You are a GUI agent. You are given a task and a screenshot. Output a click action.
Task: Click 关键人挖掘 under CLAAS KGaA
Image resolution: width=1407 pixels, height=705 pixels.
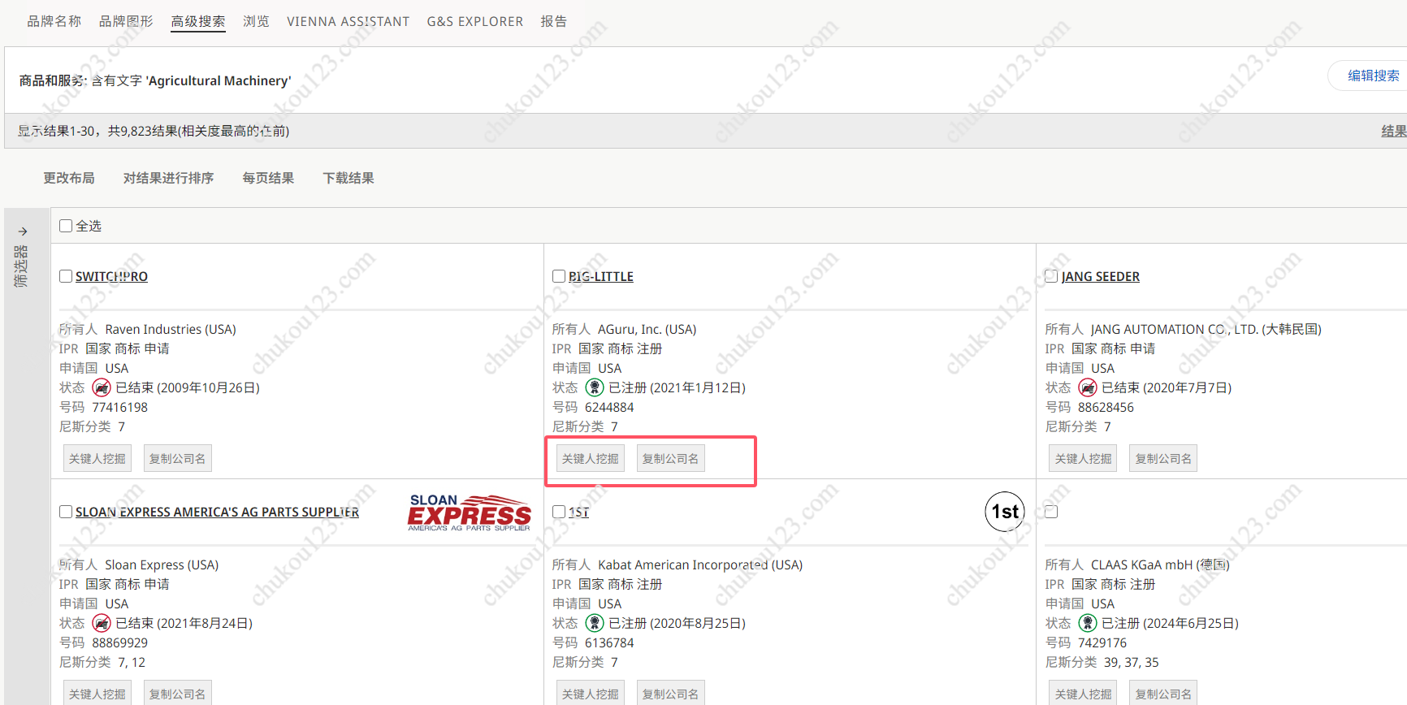[1083, 693]
